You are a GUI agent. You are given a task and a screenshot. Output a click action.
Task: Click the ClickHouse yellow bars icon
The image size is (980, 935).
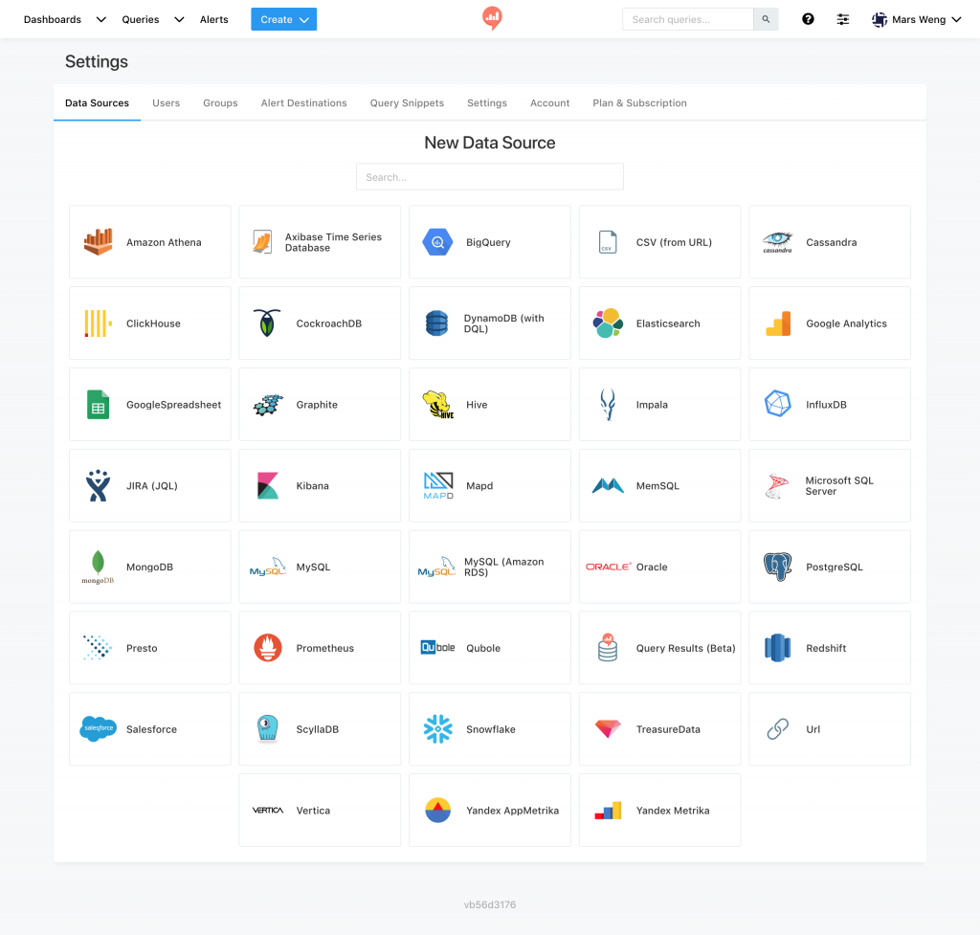point(99,323)
